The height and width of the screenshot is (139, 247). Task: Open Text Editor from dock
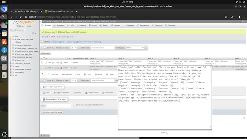(4, 33)
